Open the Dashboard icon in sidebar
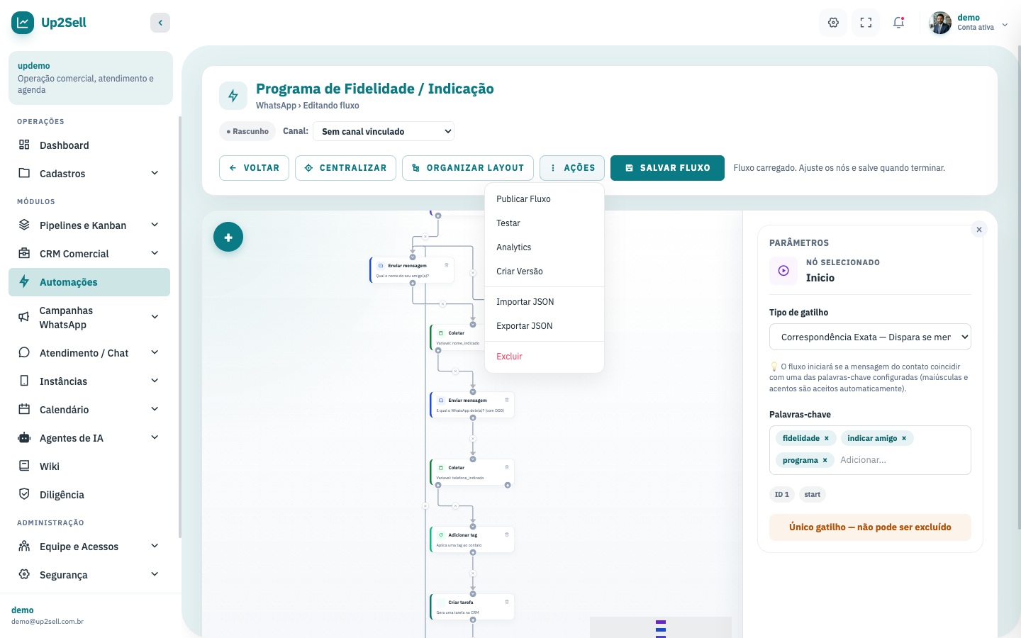1021x638 pixels. point(24,145)
